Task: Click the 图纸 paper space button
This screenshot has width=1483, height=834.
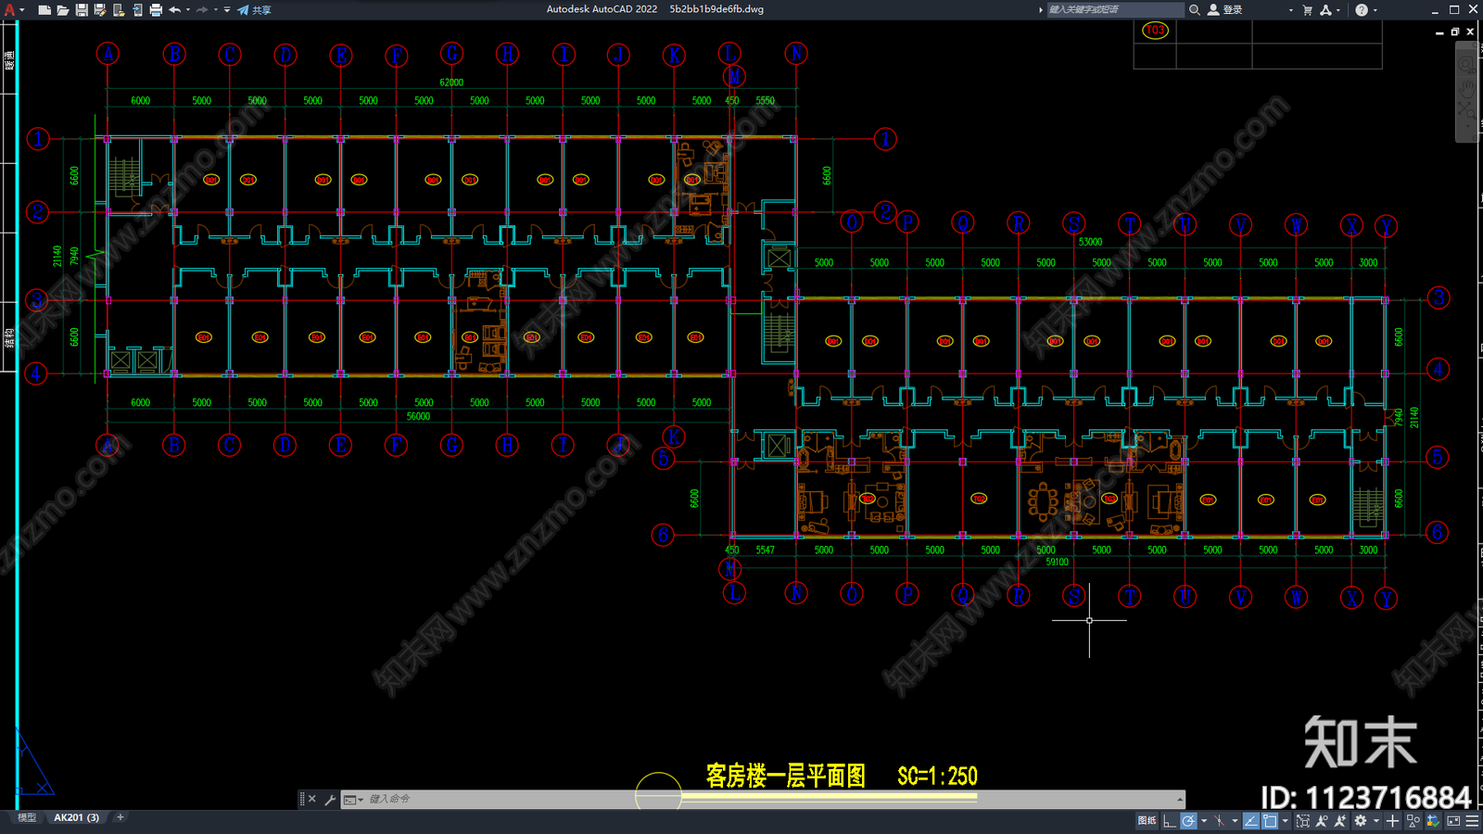Action: (x=1147, y=821)
